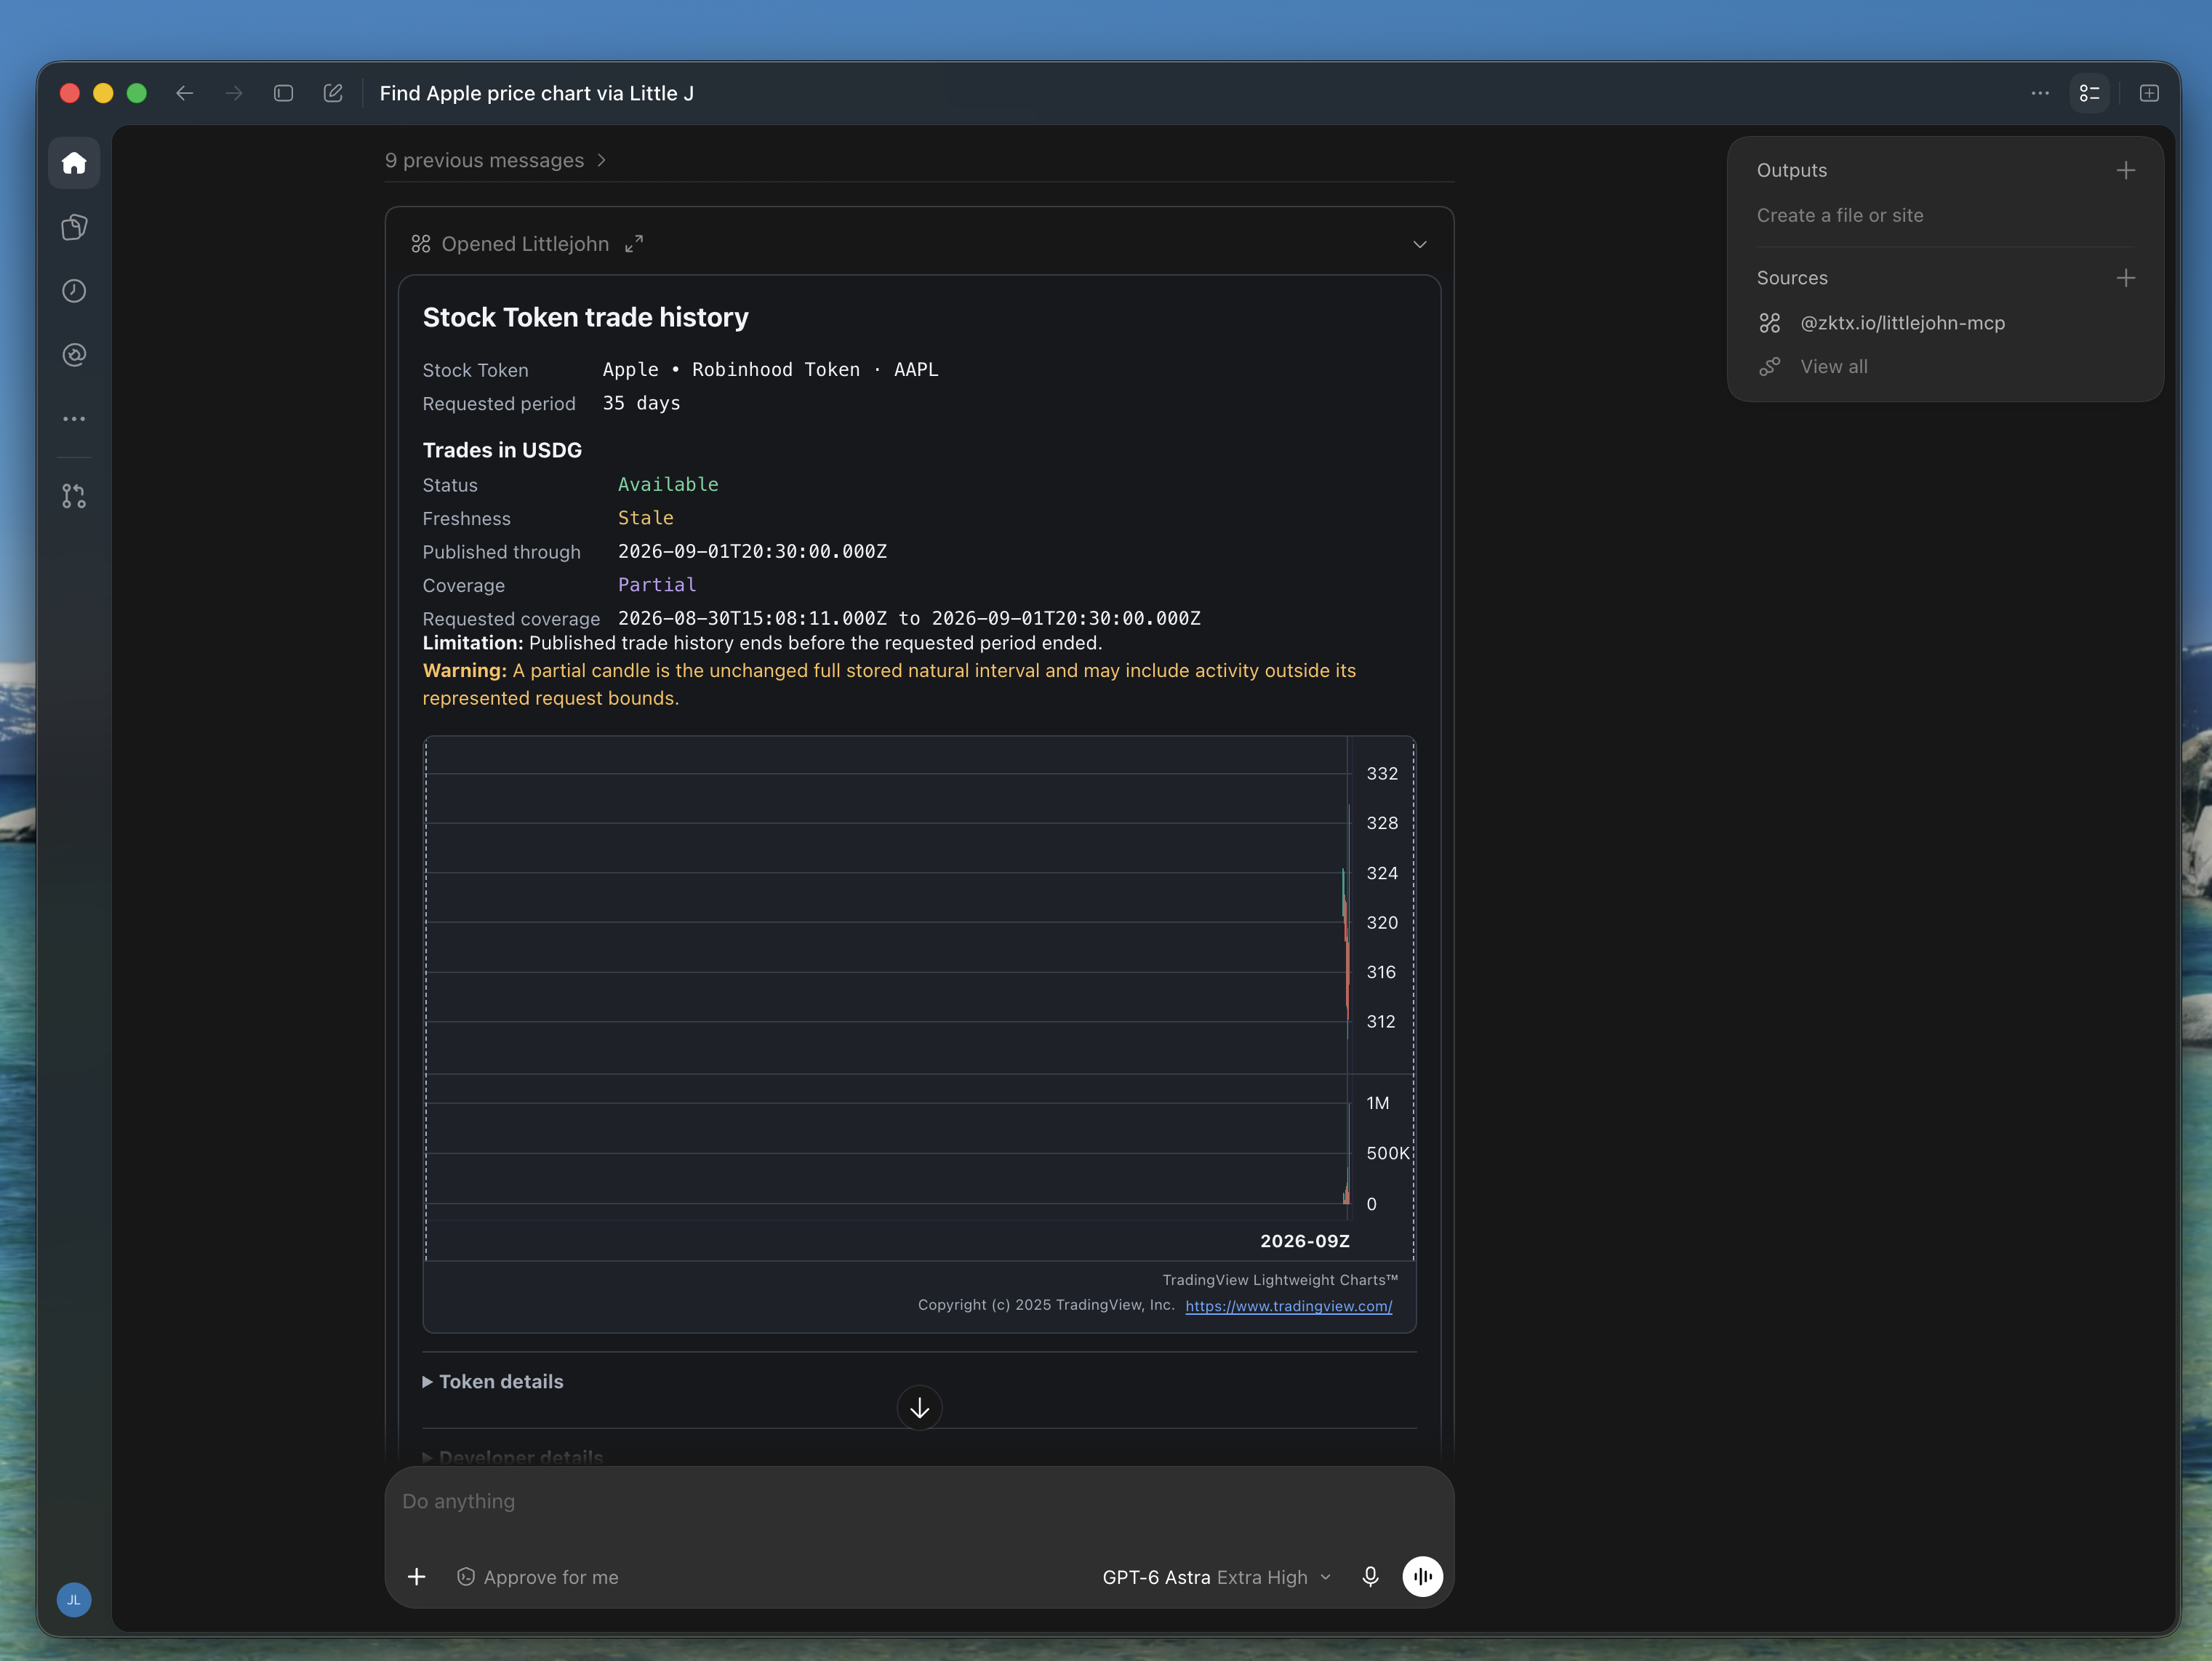Image resolution: width=2212 pixels, height=1661 pixels.
Task: Attach content with the plus button
Action: [417, 1577]
